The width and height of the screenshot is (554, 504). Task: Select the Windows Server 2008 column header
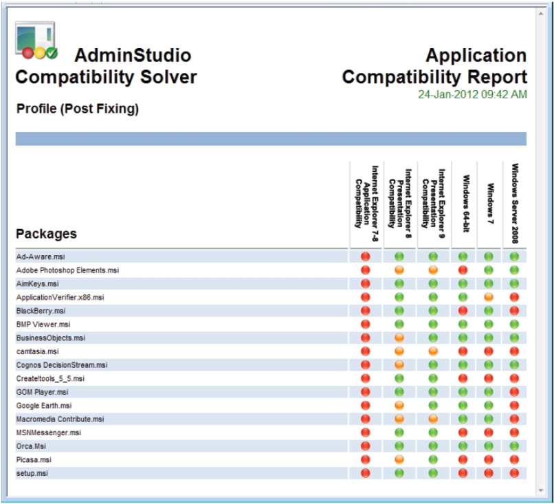[x=516, y=203]
